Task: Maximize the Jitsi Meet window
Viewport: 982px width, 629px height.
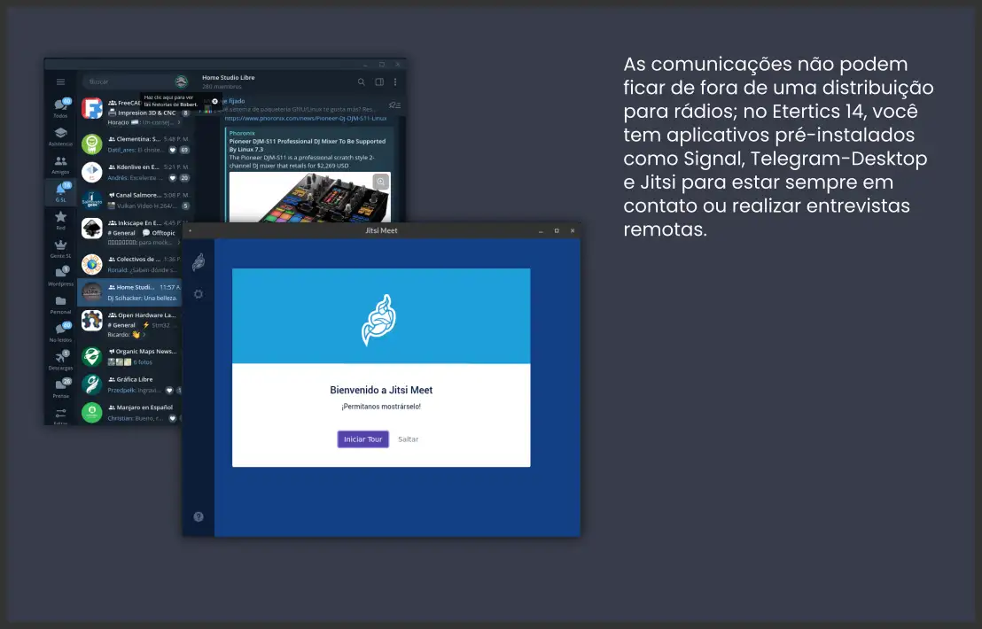Action: [x=556, y=231]
